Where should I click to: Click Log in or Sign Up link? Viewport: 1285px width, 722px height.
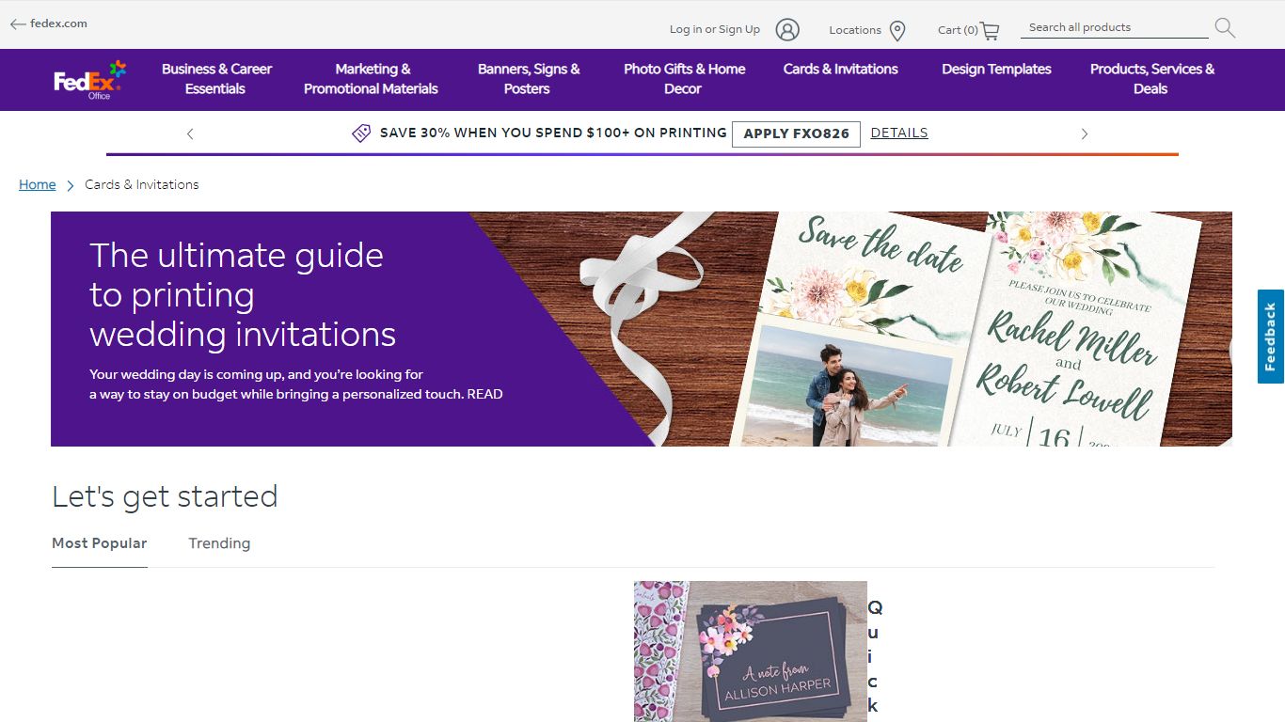click(x=714, y=29)
